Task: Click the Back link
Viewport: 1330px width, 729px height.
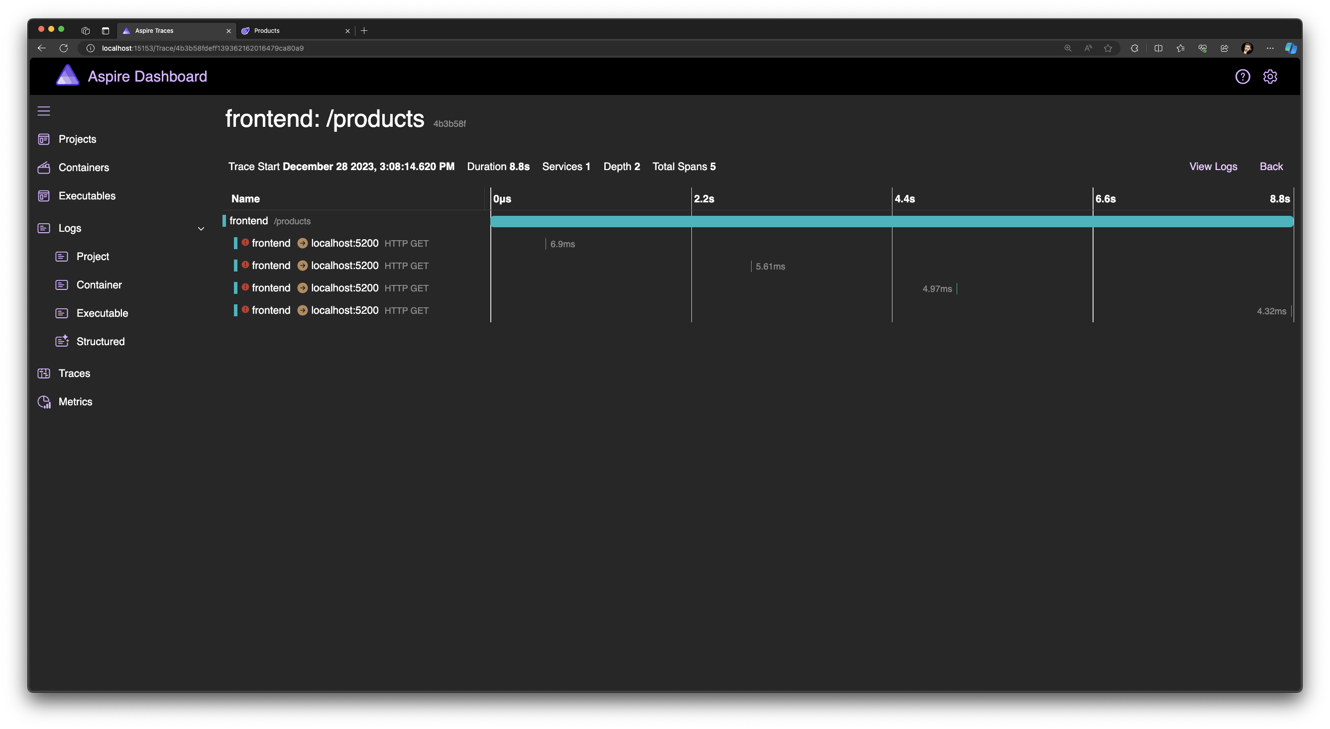Action: 1271,167
